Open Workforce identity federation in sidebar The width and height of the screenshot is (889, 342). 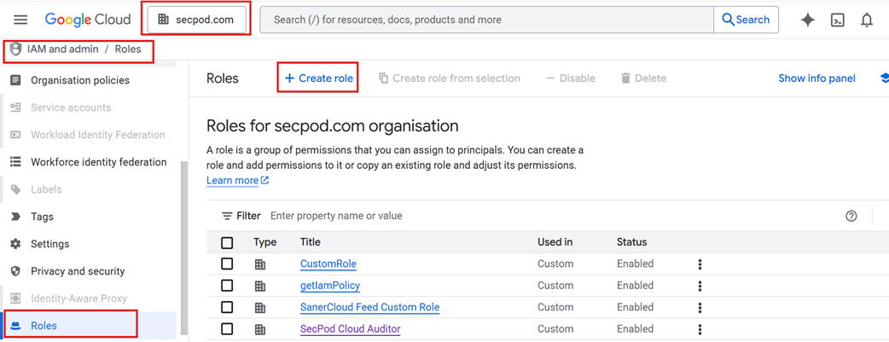click(x=98, y=162)
